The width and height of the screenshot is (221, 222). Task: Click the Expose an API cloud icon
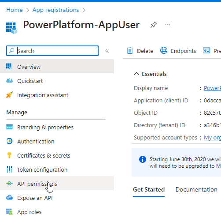coord(9,197)
